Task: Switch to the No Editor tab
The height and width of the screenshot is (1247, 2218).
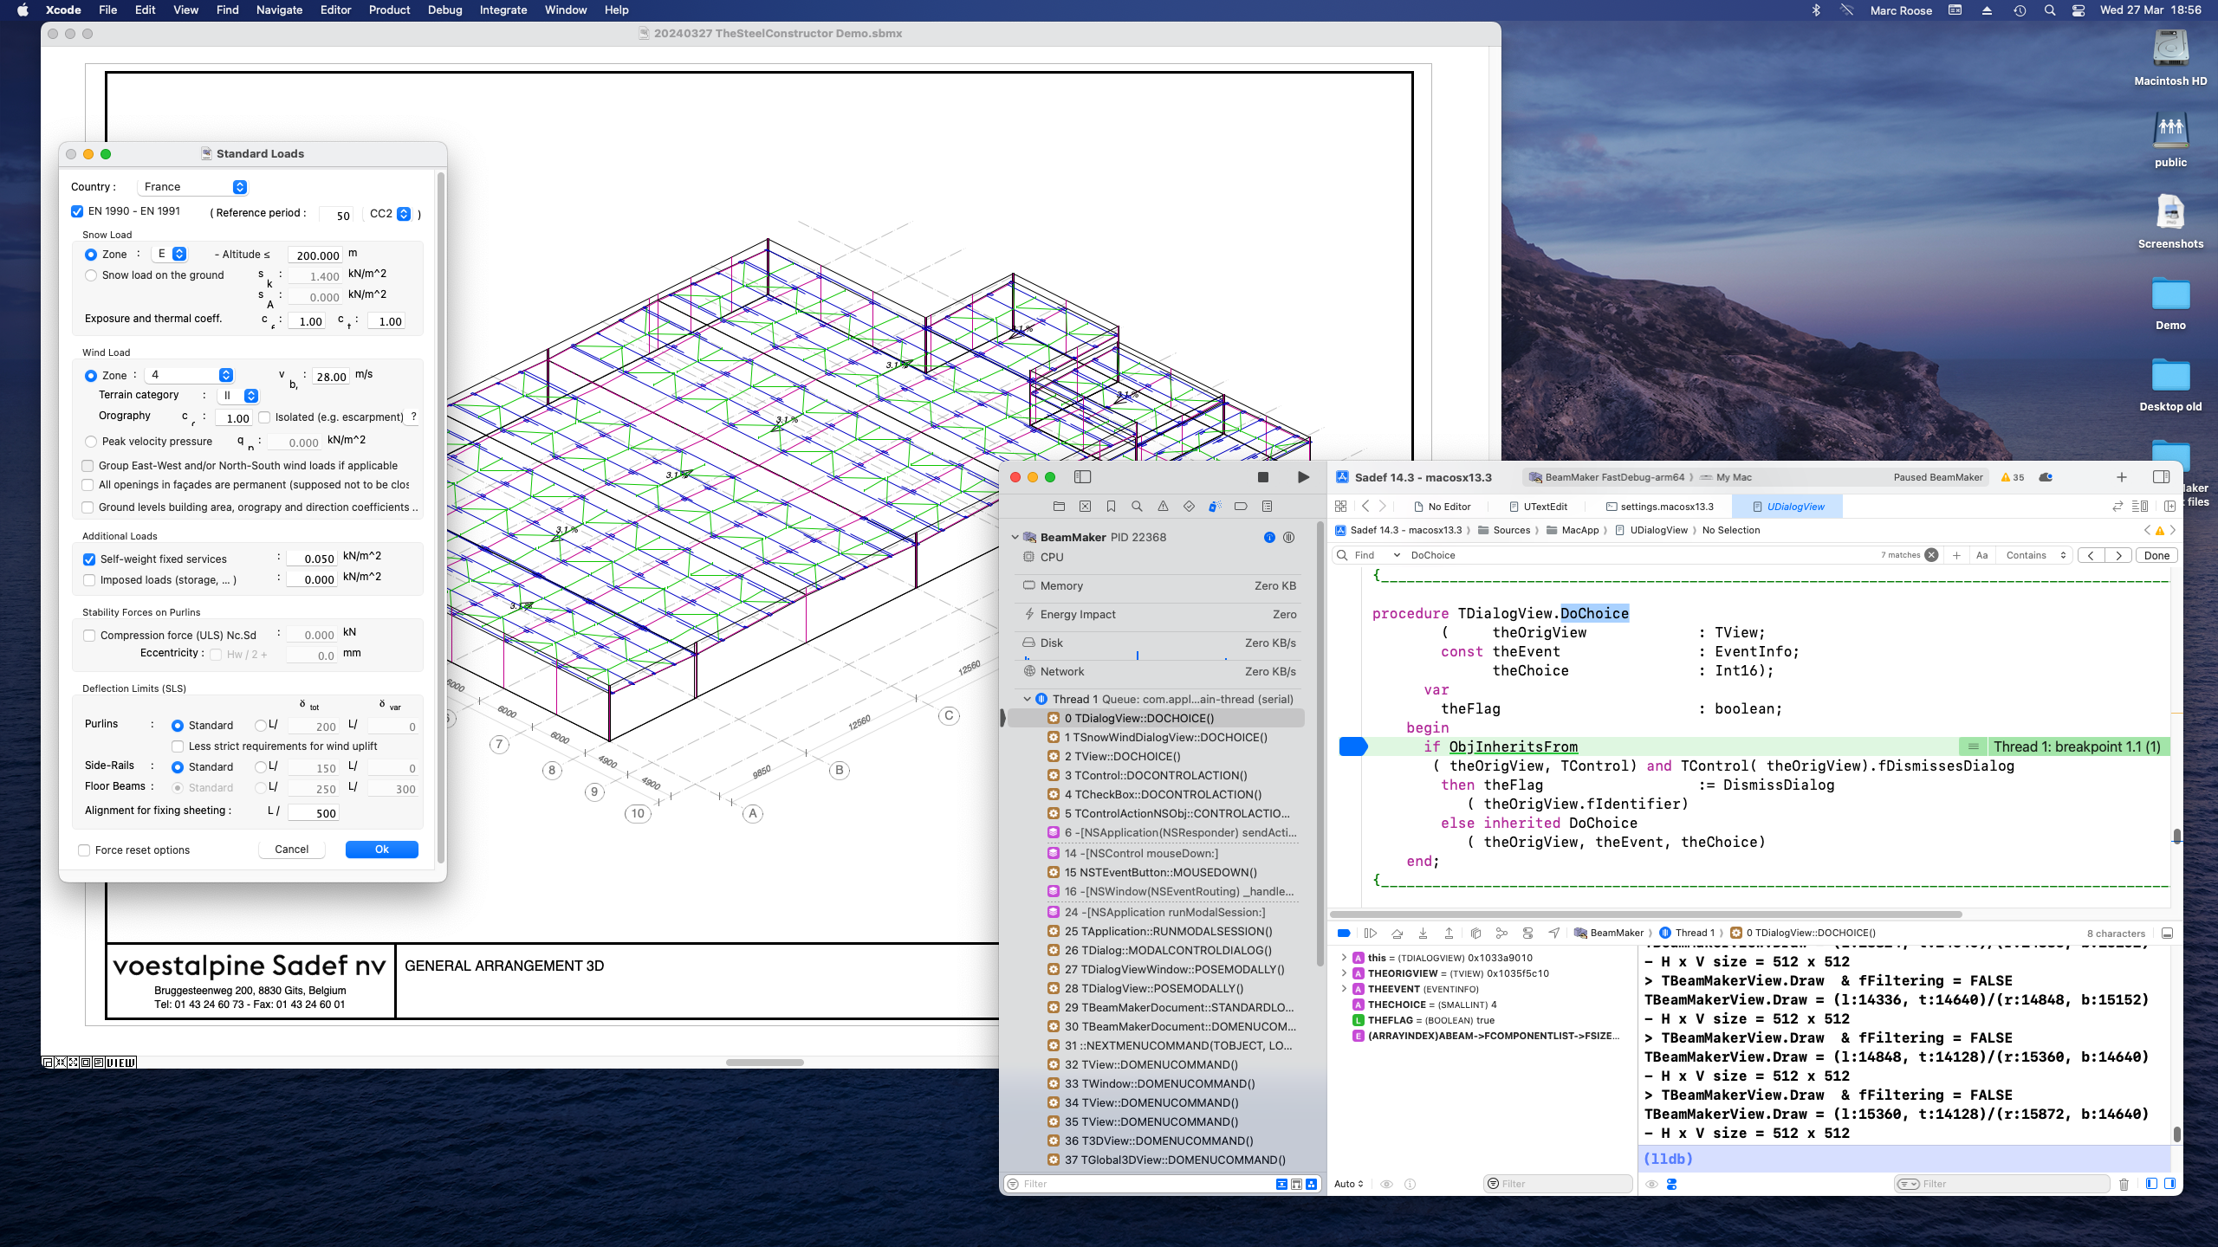Action: [1443, 507]
